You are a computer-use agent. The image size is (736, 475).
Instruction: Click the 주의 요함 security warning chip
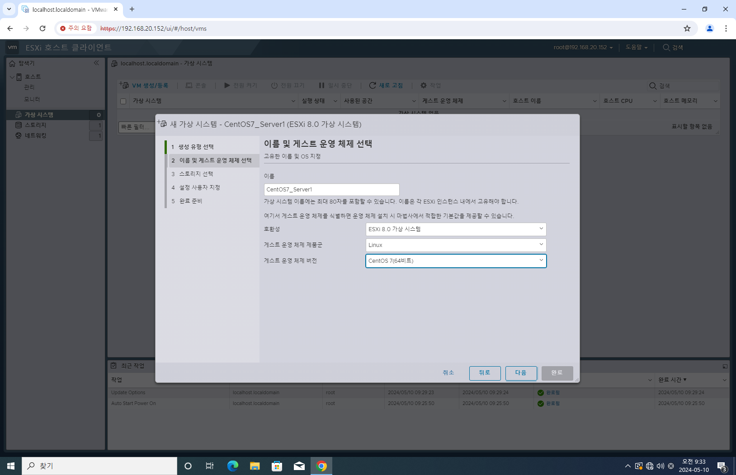tap(76, 28)
